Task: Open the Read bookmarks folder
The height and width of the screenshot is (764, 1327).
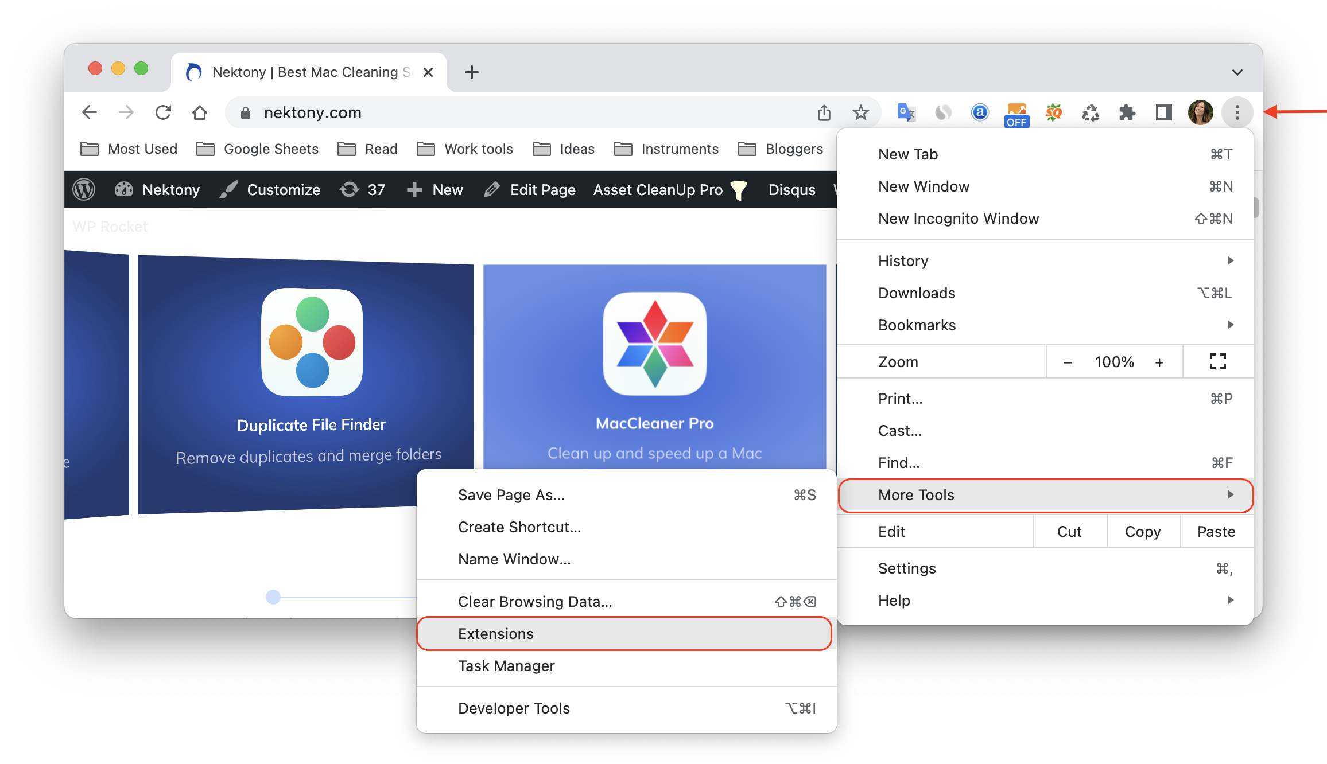Action: tap(367, 149)
